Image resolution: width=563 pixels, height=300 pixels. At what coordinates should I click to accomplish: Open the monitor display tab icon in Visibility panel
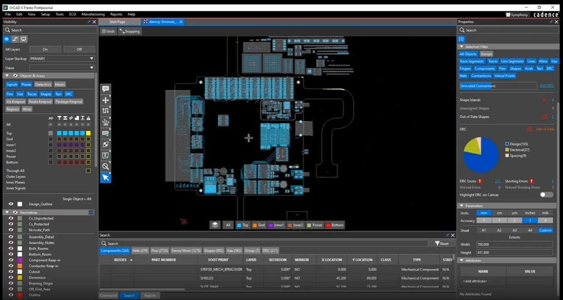click(x=24, y=39)
